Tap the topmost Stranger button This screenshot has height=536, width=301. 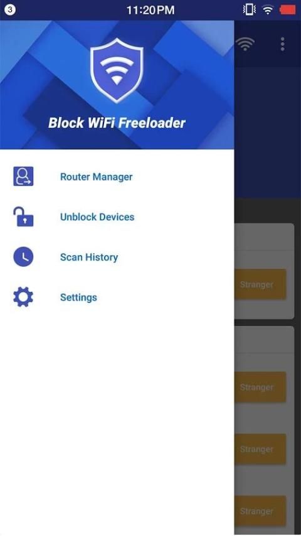click(260, 284)
